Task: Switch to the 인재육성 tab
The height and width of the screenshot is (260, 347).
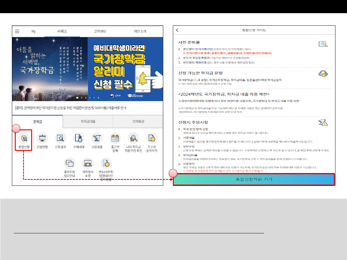Action: (138, 122)
